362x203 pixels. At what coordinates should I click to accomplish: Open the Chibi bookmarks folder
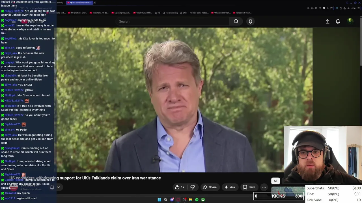[x=184, y=13]
